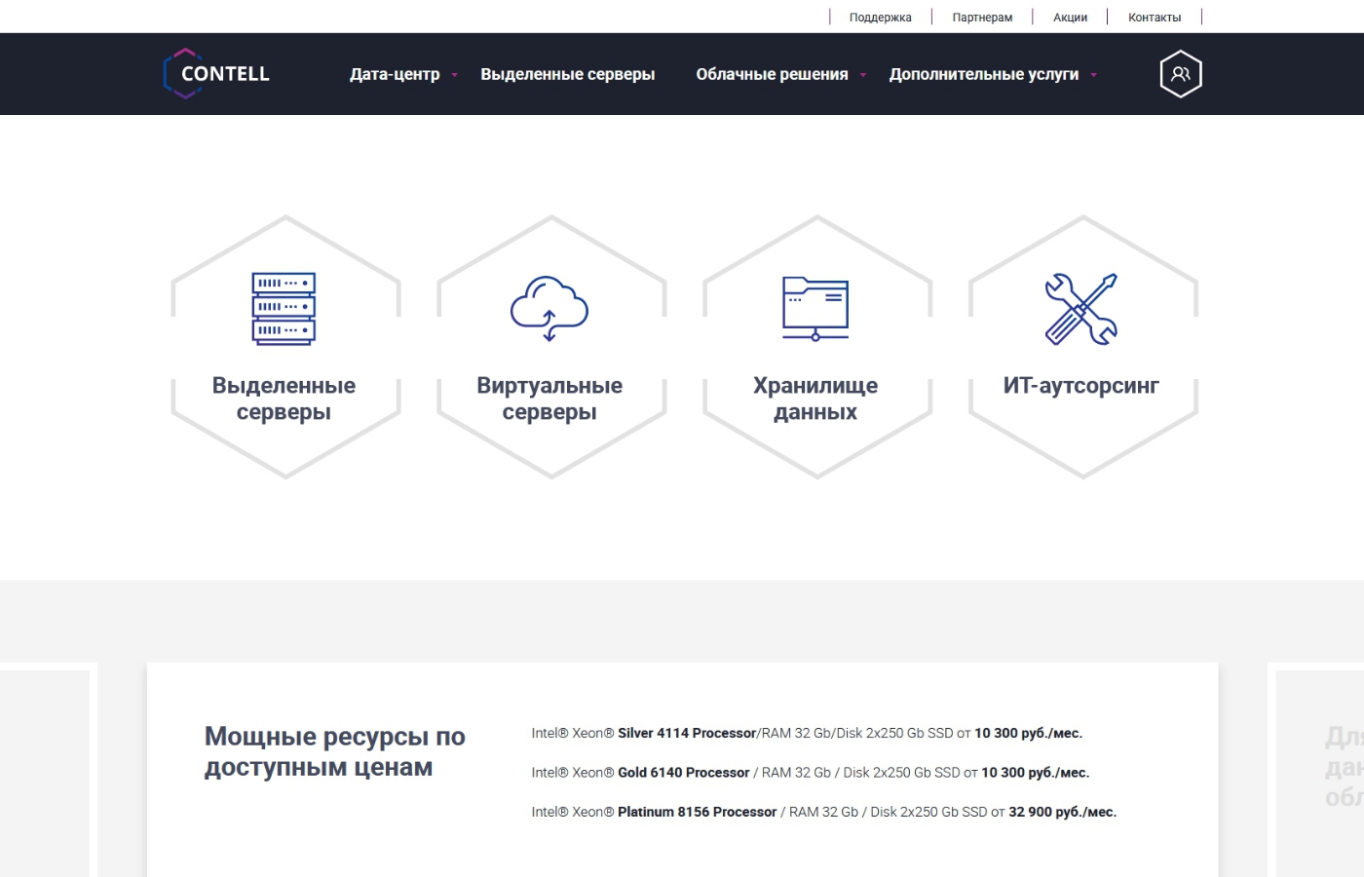
Task: Click the CONTELL logo
Action: 216,74
